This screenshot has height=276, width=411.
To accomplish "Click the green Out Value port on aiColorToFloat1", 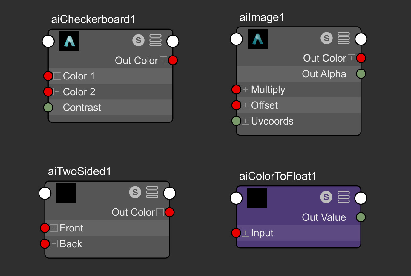I will [x=361, y=217].
